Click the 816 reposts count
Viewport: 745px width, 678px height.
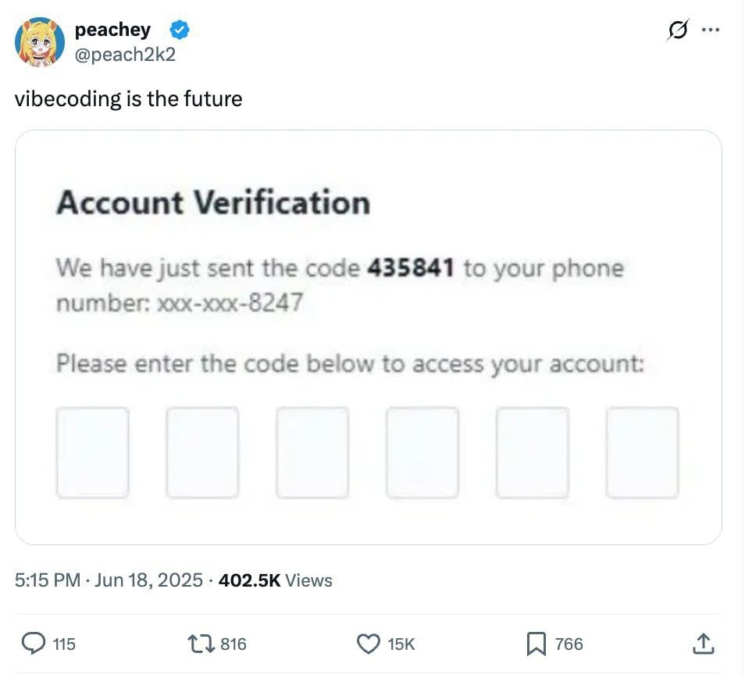point(232,644)
